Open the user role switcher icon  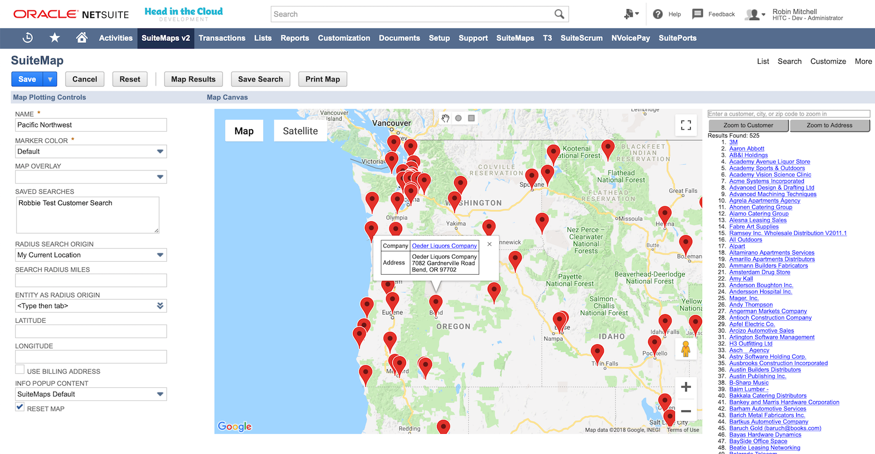[755, 15]
